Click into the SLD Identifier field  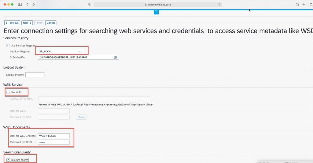78,57
